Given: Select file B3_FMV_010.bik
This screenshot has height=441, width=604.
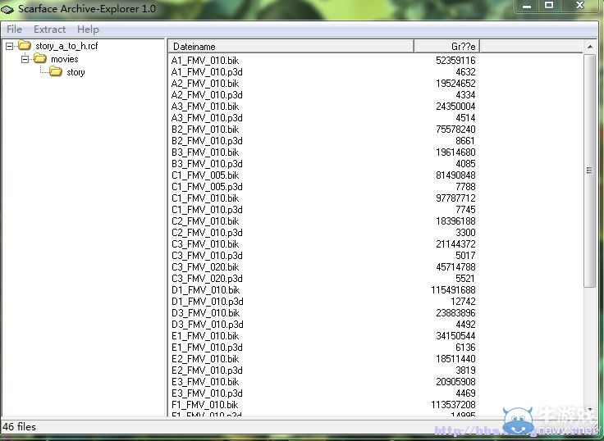Looking at the screenshot, I should point(205,152).
